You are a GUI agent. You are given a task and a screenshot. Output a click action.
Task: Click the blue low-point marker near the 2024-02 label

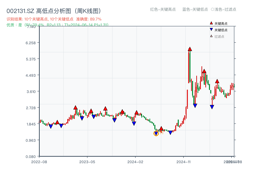(134, 123)
